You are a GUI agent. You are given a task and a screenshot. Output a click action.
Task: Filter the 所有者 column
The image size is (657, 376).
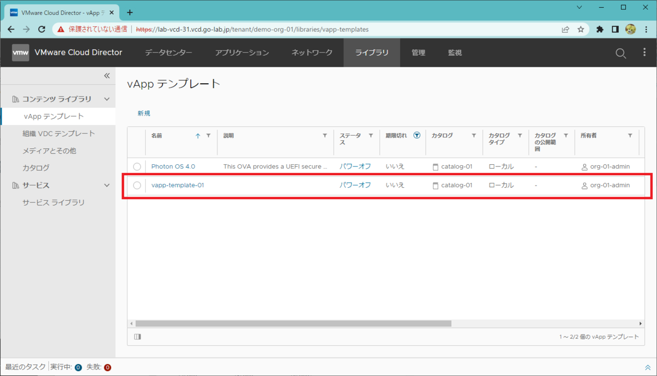pos(630,136)
